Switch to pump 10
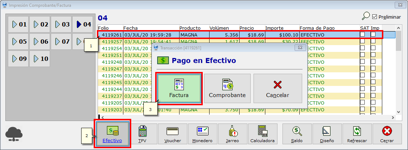408x150 pixels. 40,58
